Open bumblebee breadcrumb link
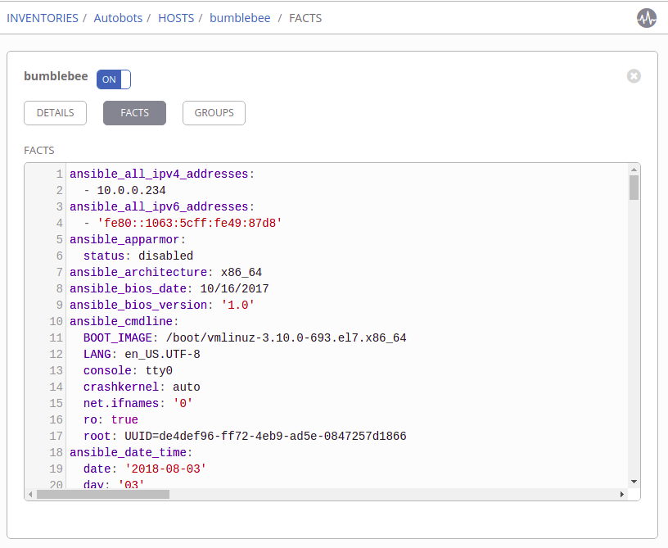 tap(241, 18)
